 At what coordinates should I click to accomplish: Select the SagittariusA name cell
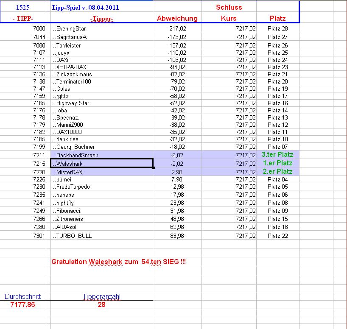tap(101, 37)
